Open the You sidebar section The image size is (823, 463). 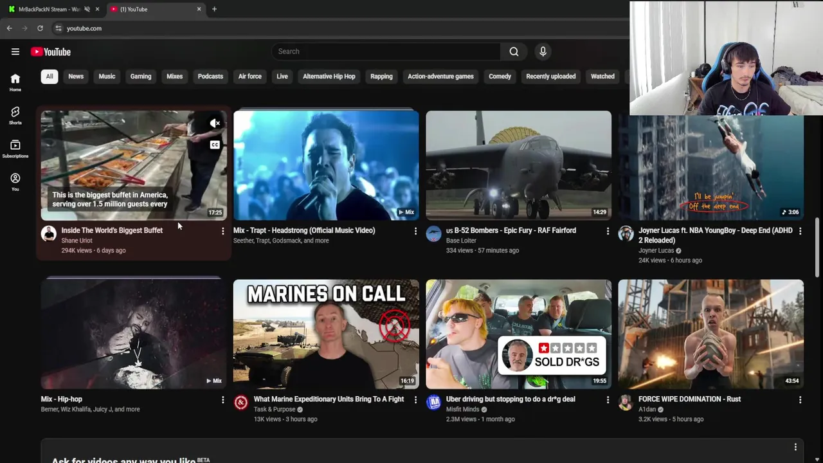15,182
